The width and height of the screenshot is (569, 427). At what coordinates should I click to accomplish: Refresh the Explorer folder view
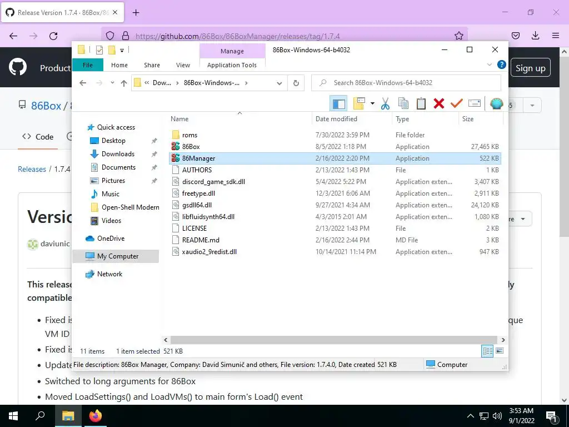[296, 83]
